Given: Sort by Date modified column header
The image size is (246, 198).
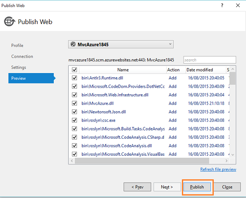Looking at the screenshot, I should click(205, 70).
